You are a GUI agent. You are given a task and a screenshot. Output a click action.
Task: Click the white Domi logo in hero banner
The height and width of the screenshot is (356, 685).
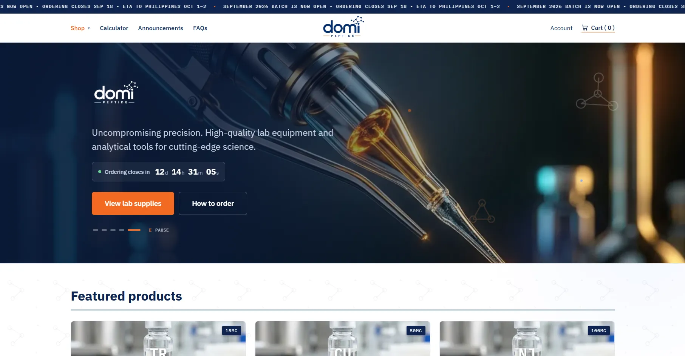(x=116, y=92)
